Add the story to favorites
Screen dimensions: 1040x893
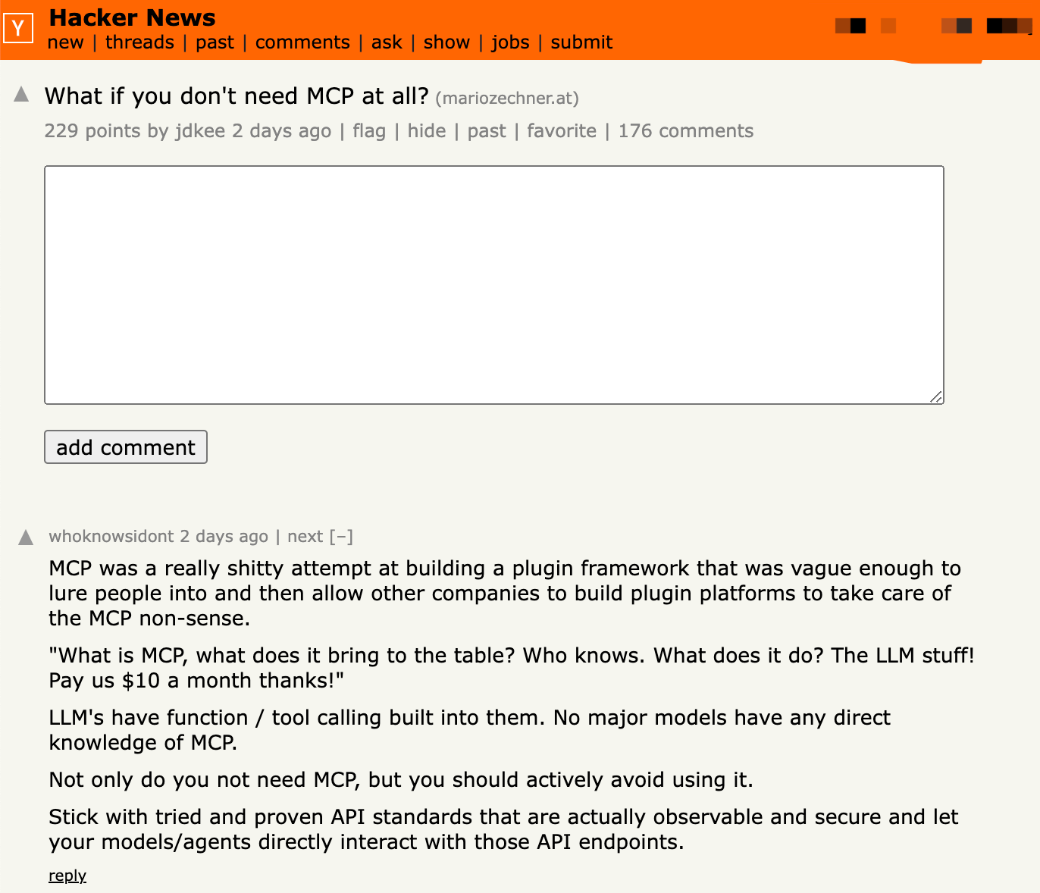click(x=562, y=131)
